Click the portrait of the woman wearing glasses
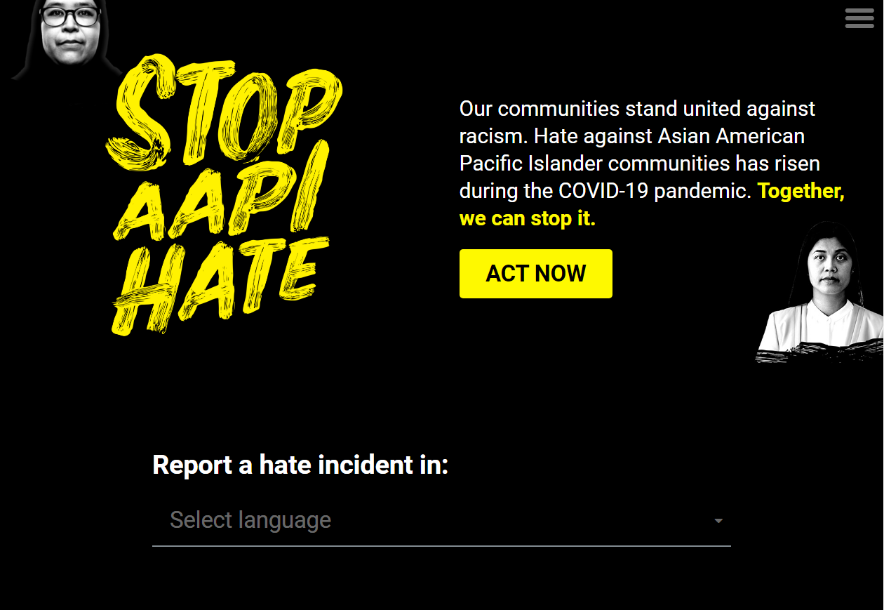The image size is (884, 610). tap(69, 39)
